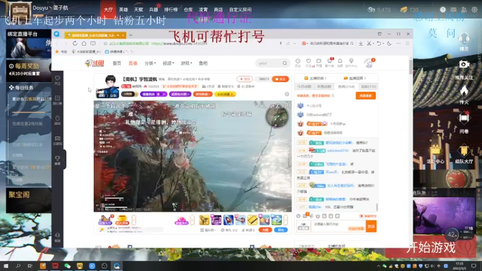Click the rocket gift icon
Image resolution: width=482 pixels, height=271 pixels.
[228, 220]
